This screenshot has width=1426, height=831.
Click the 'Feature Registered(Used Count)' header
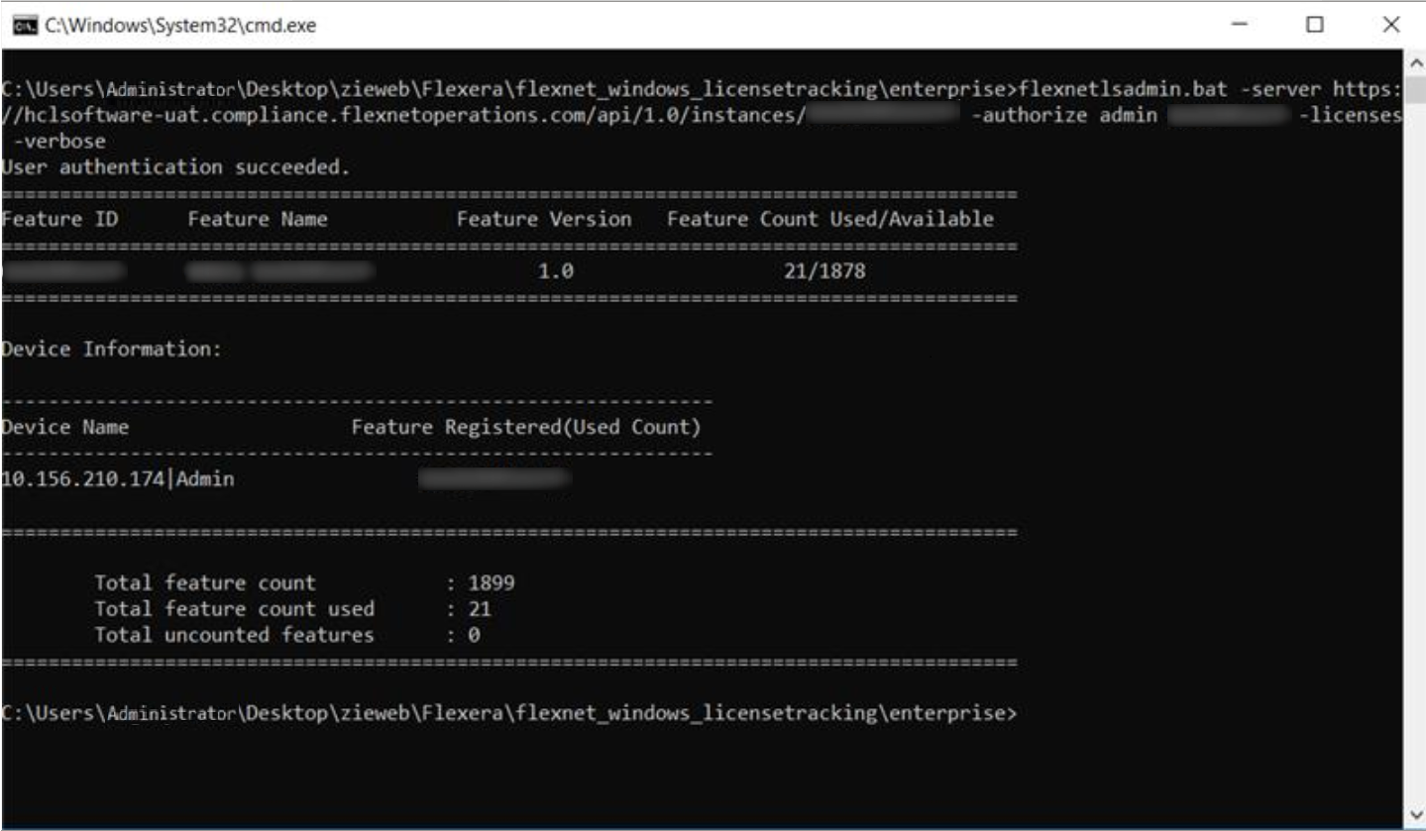525,428
